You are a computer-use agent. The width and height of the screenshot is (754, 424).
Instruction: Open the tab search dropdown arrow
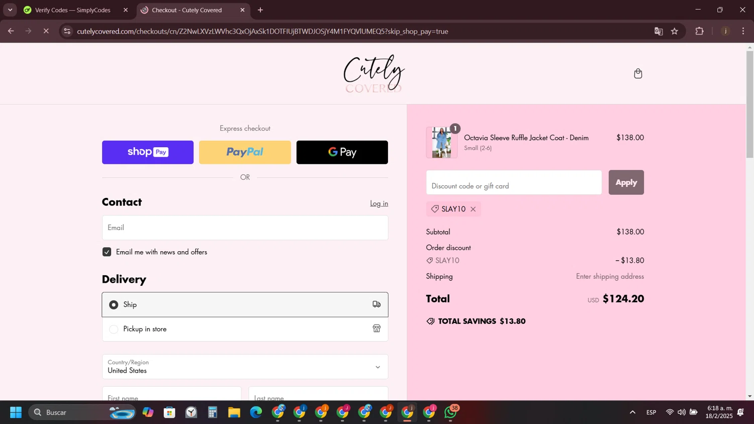(10, 10)
